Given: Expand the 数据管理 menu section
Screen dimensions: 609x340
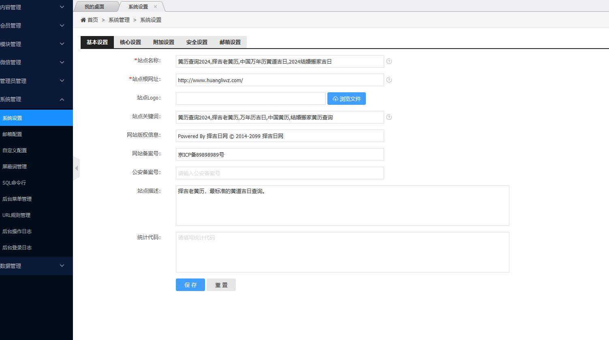Looking at the screenshot, I should 32,266.
